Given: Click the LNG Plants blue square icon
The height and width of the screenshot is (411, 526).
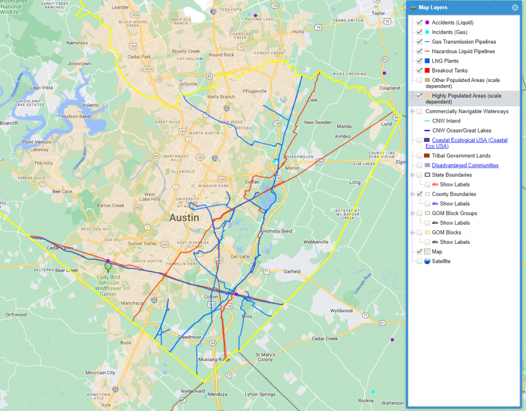Looking at the screenshot, I should [x=427, y=61].
